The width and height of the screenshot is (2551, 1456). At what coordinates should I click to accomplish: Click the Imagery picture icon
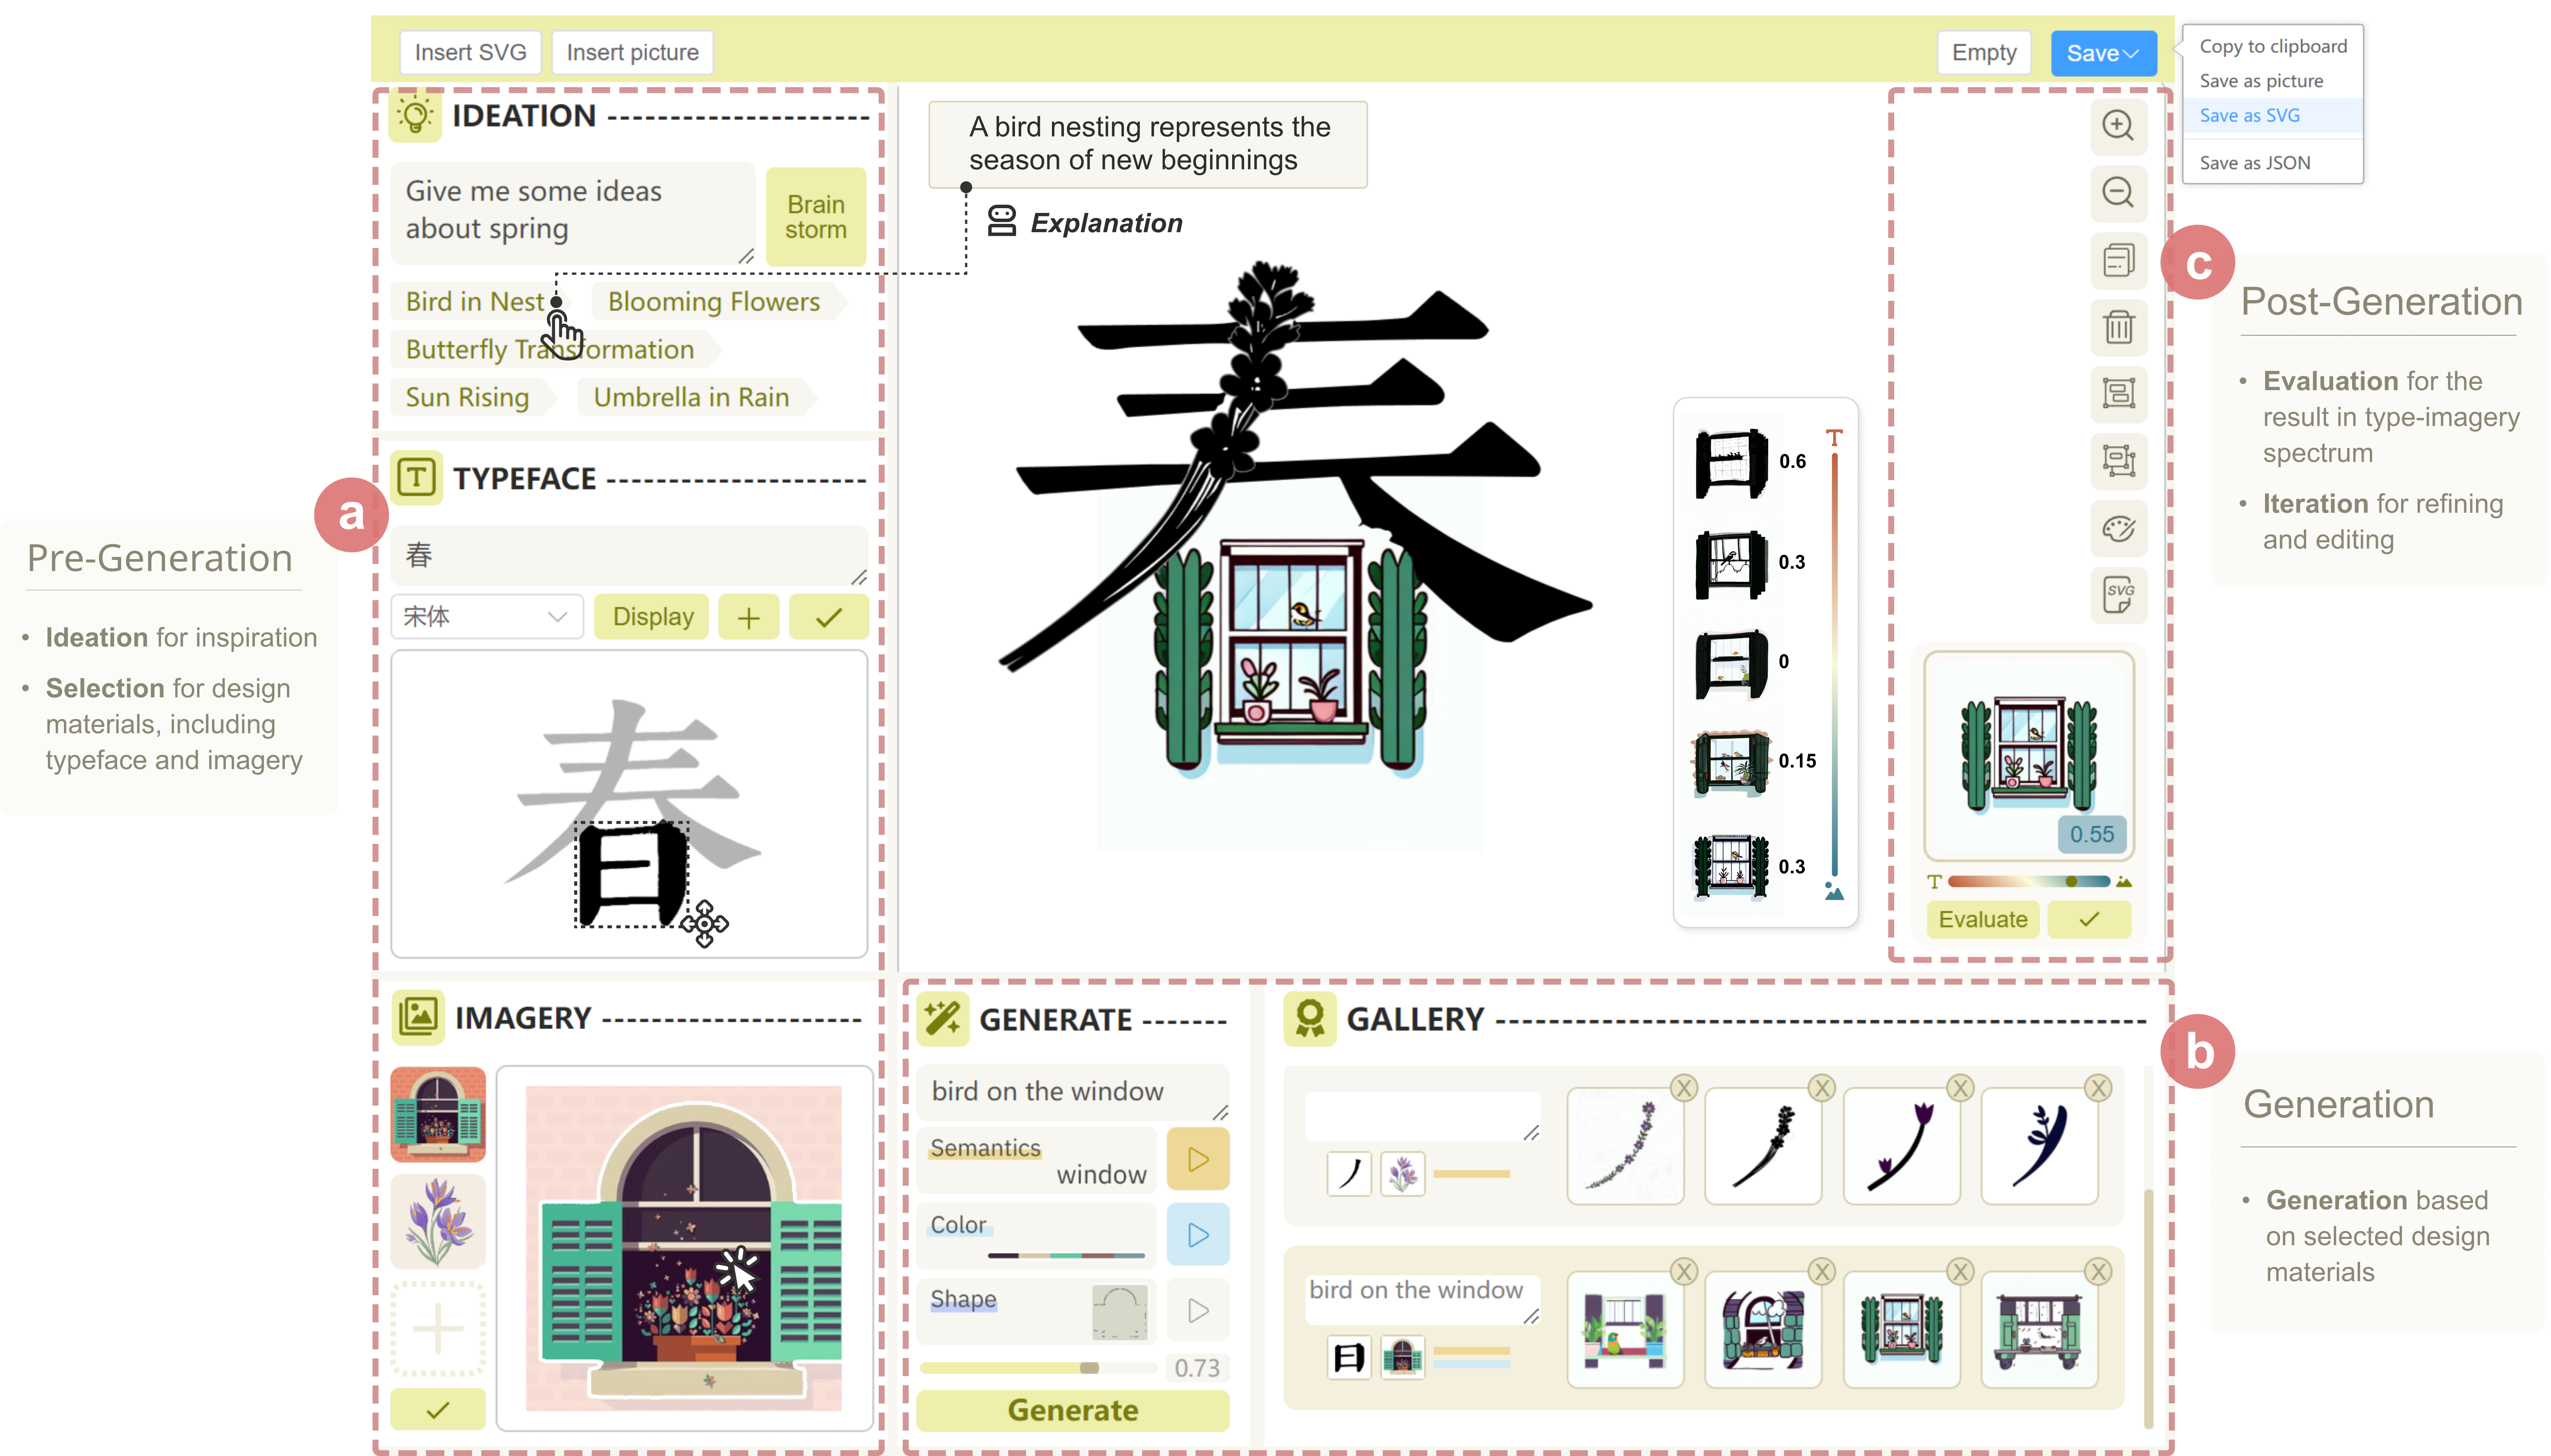[418, 1016]
